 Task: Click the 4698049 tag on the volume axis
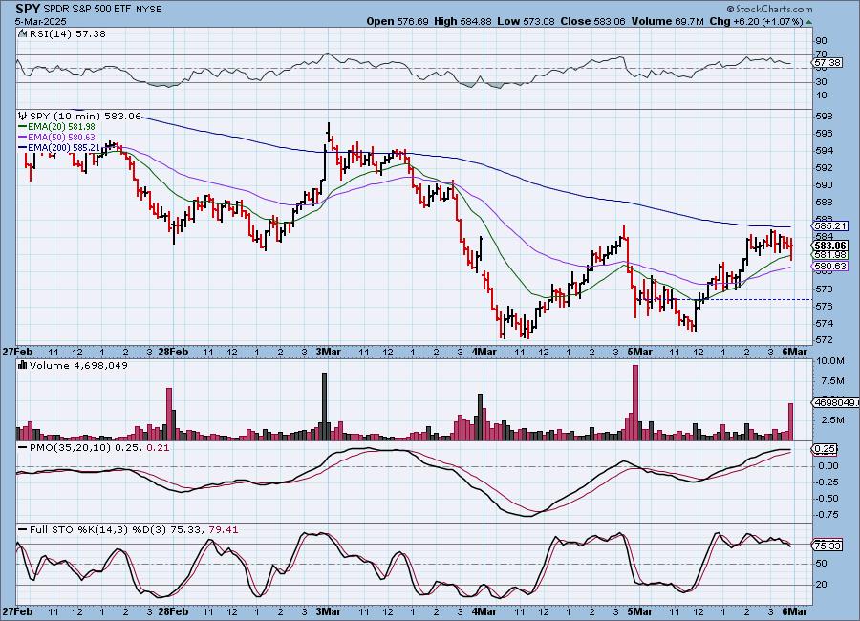[x=835, y=402]
